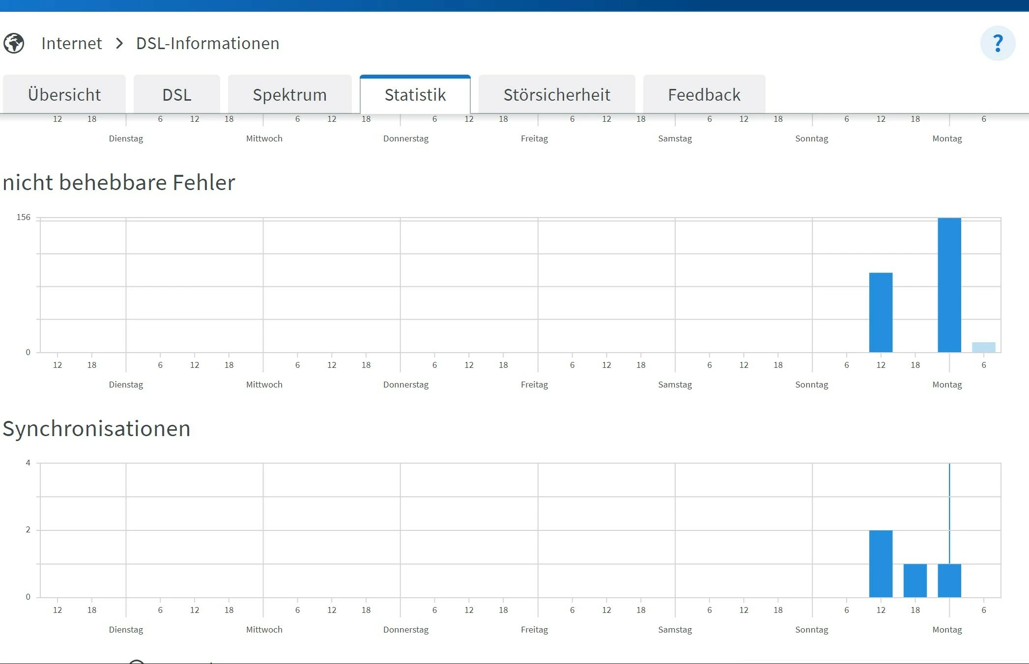The height and width of the screenshot is (664, 1029).
Task: Select the Spektrum tab
Action: [x=290, y=94]
